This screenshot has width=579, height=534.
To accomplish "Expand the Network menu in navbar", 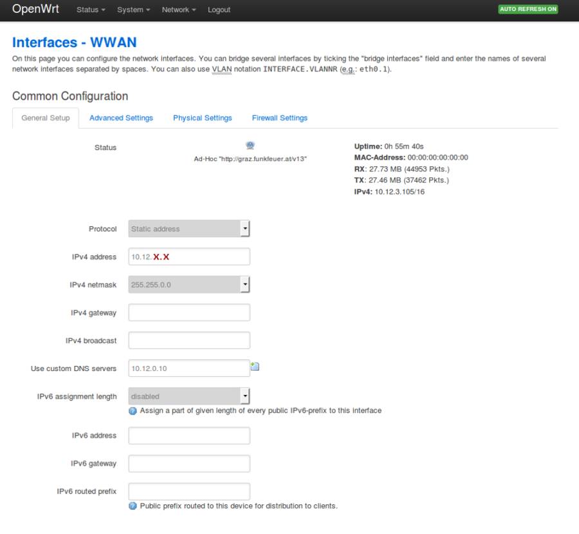I will coord(179,10).
